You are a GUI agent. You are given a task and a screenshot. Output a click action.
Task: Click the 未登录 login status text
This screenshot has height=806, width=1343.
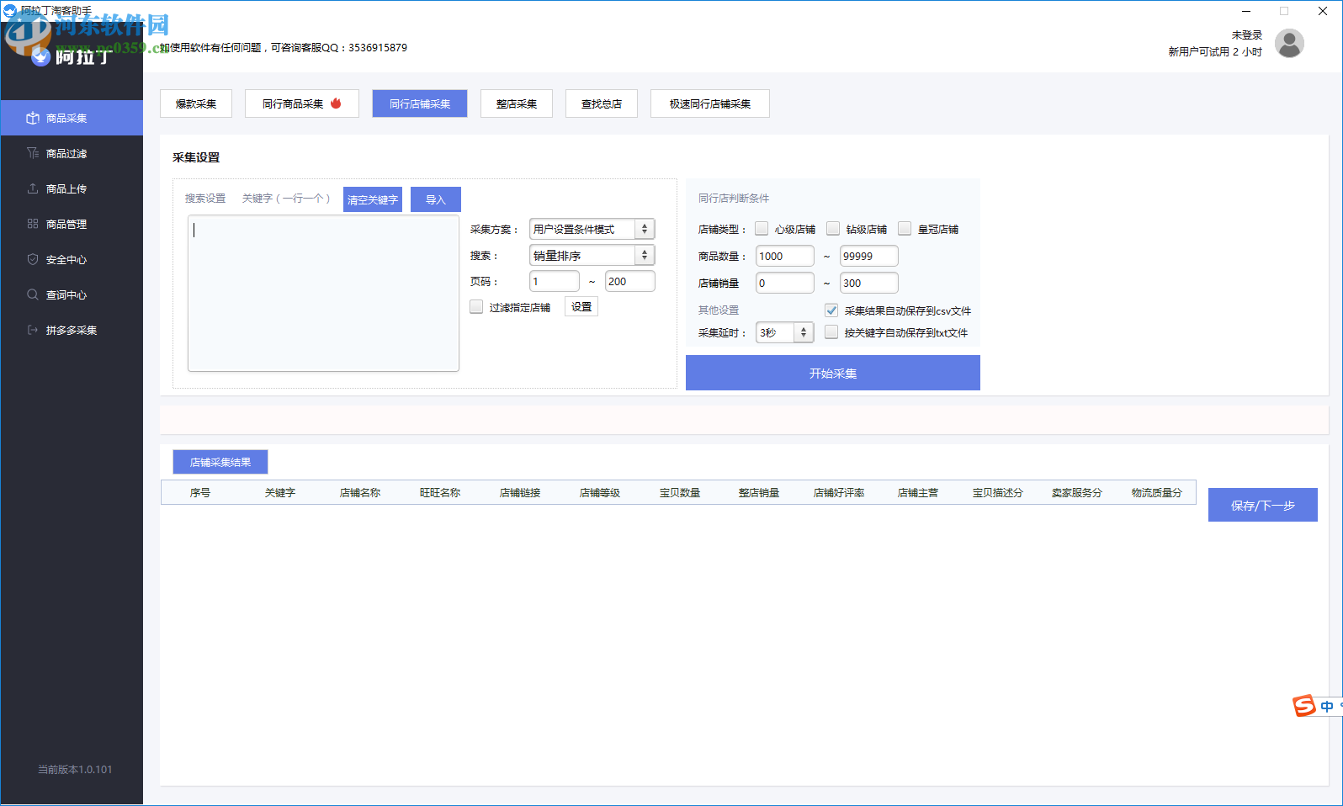[x=1247, y=34]
